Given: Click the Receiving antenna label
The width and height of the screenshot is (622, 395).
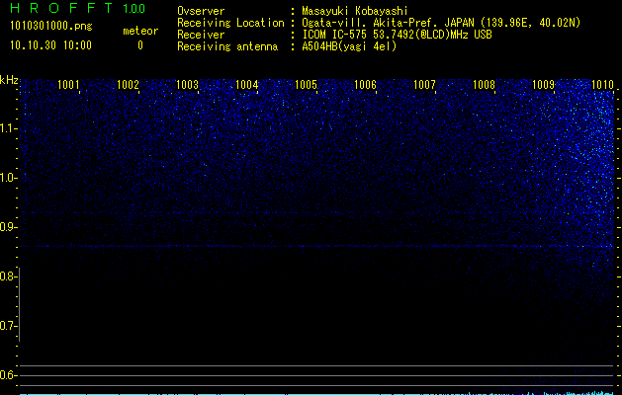Looking at the screenshot, I should (x=227, y=46).
